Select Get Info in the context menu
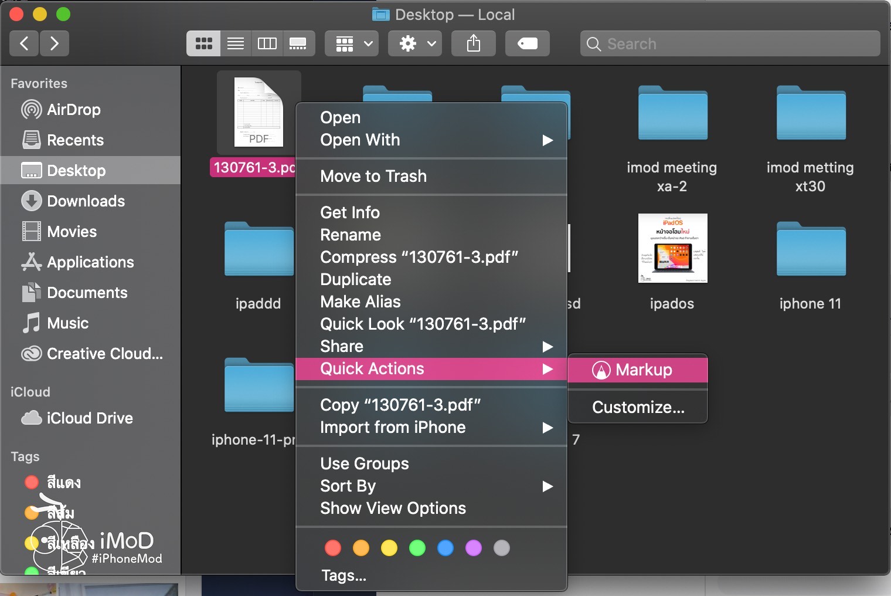The image size is (891, 596). pos(350,212)
